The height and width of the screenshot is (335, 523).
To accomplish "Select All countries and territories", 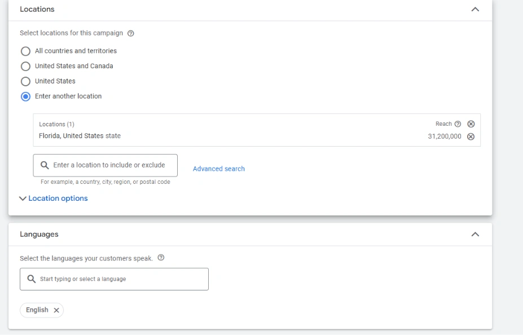I will click(25, 51).
